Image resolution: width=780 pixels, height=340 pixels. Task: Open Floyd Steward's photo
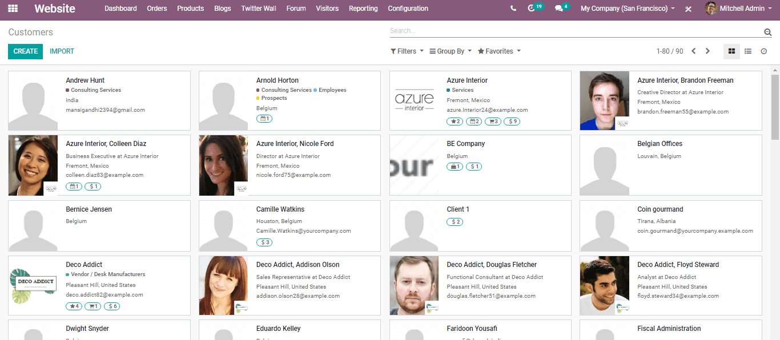605,285
